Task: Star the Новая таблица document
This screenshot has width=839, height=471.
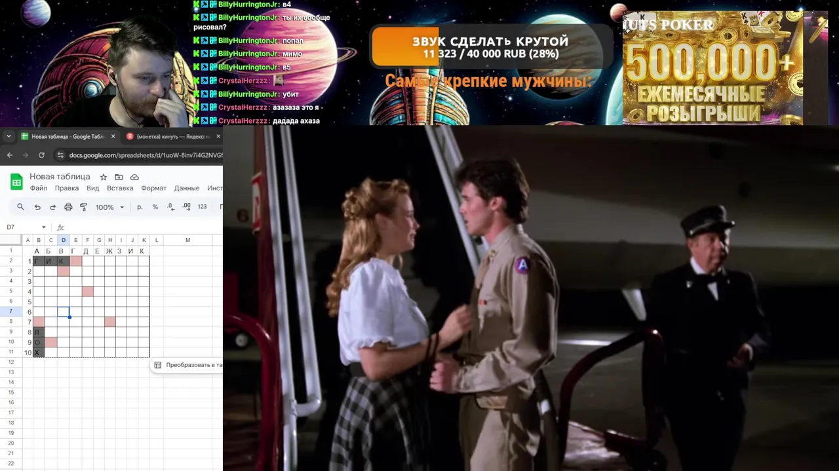Action: pyautogui.click(x=103, y=177)
